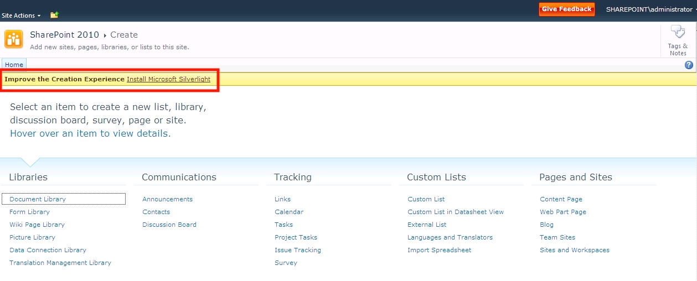Open Data Connection Library option

point(48,250)
